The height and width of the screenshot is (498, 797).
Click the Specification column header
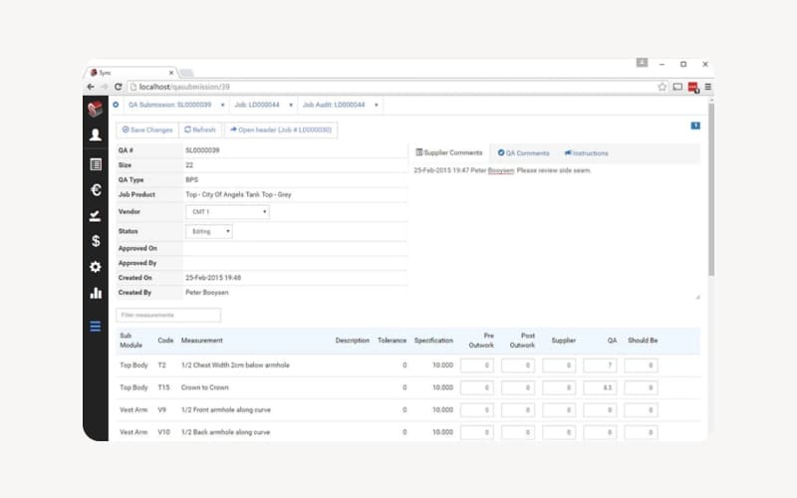[433, 341]
